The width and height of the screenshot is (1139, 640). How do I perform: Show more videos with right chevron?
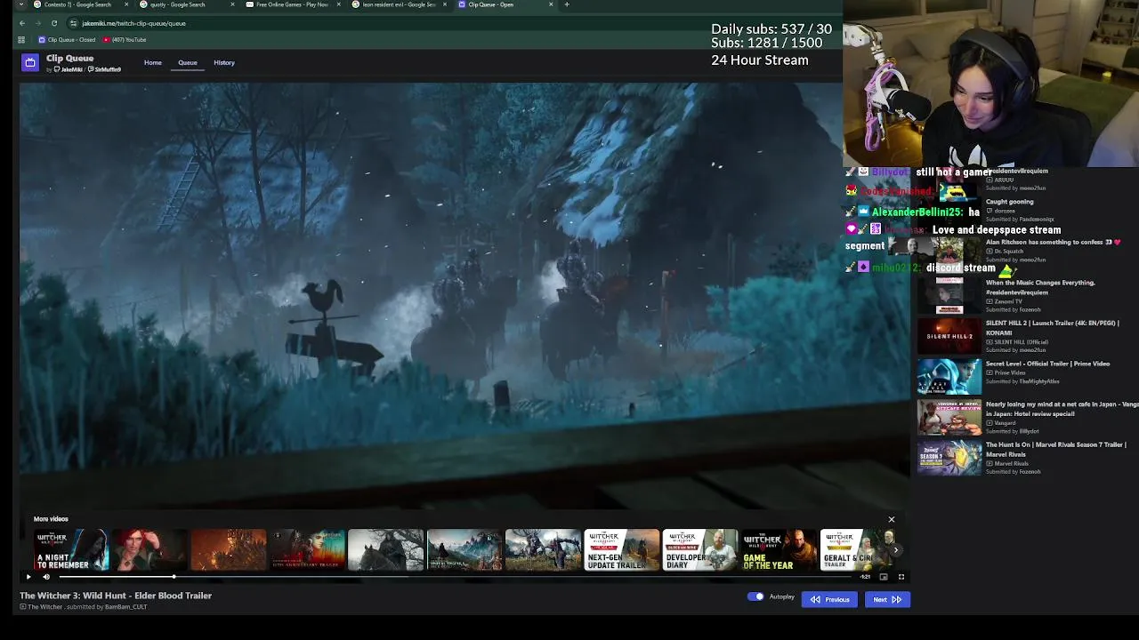click(x=896, y=550)
